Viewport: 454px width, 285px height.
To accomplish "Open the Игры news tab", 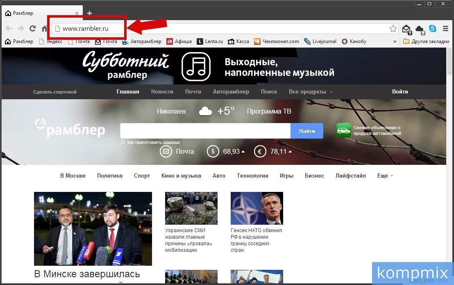I will point(286,176).
